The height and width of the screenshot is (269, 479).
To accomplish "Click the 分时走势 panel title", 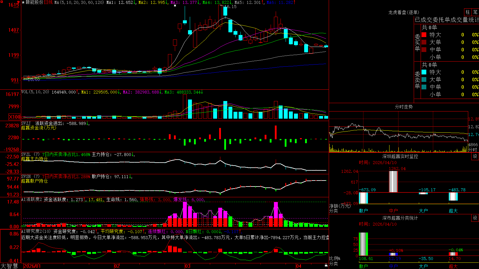I will coord(404,107).
